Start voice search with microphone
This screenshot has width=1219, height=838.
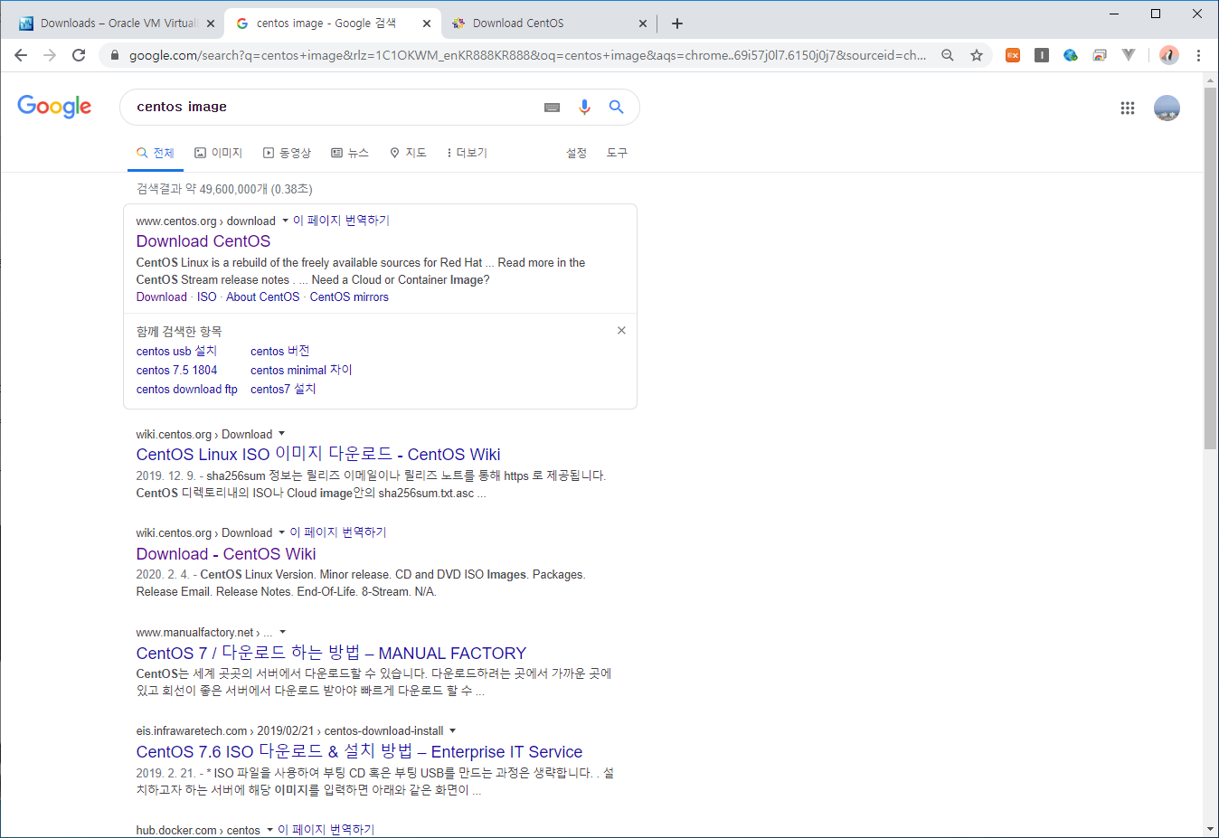click(584, 107)
